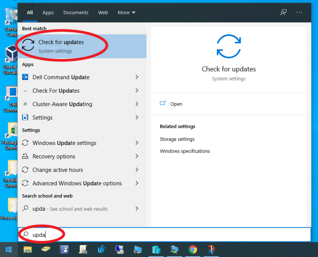Expand arrow beside Advanced Windows Update options

tap(137, 183)
